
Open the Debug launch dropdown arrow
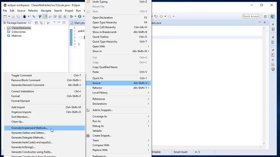tap(75, 17)
